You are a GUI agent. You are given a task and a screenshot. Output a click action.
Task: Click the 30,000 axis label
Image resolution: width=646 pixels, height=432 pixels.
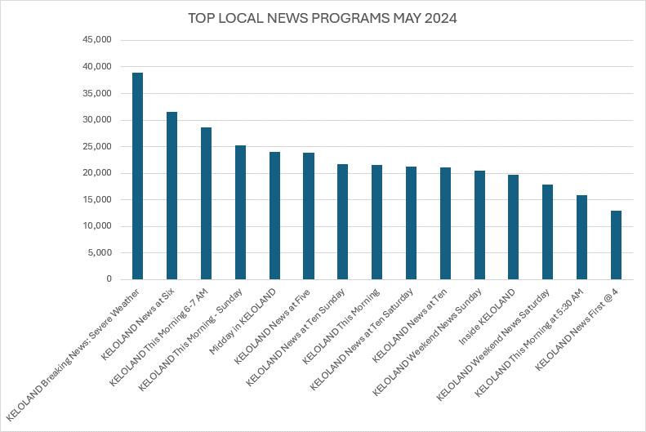97,120
